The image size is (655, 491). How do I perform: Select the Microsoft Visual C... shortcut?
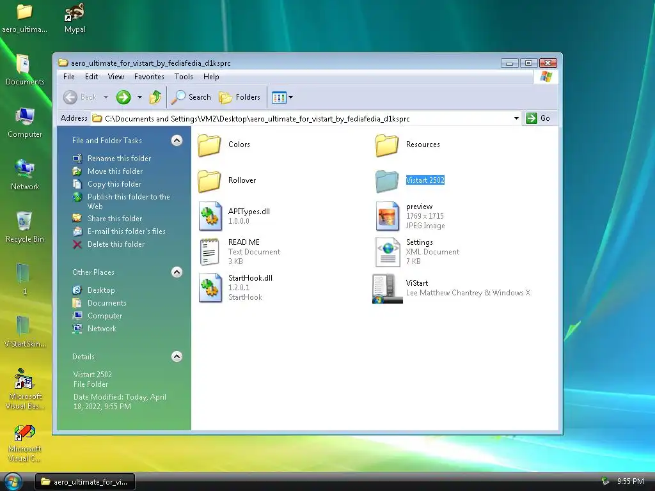click(25, 444)
